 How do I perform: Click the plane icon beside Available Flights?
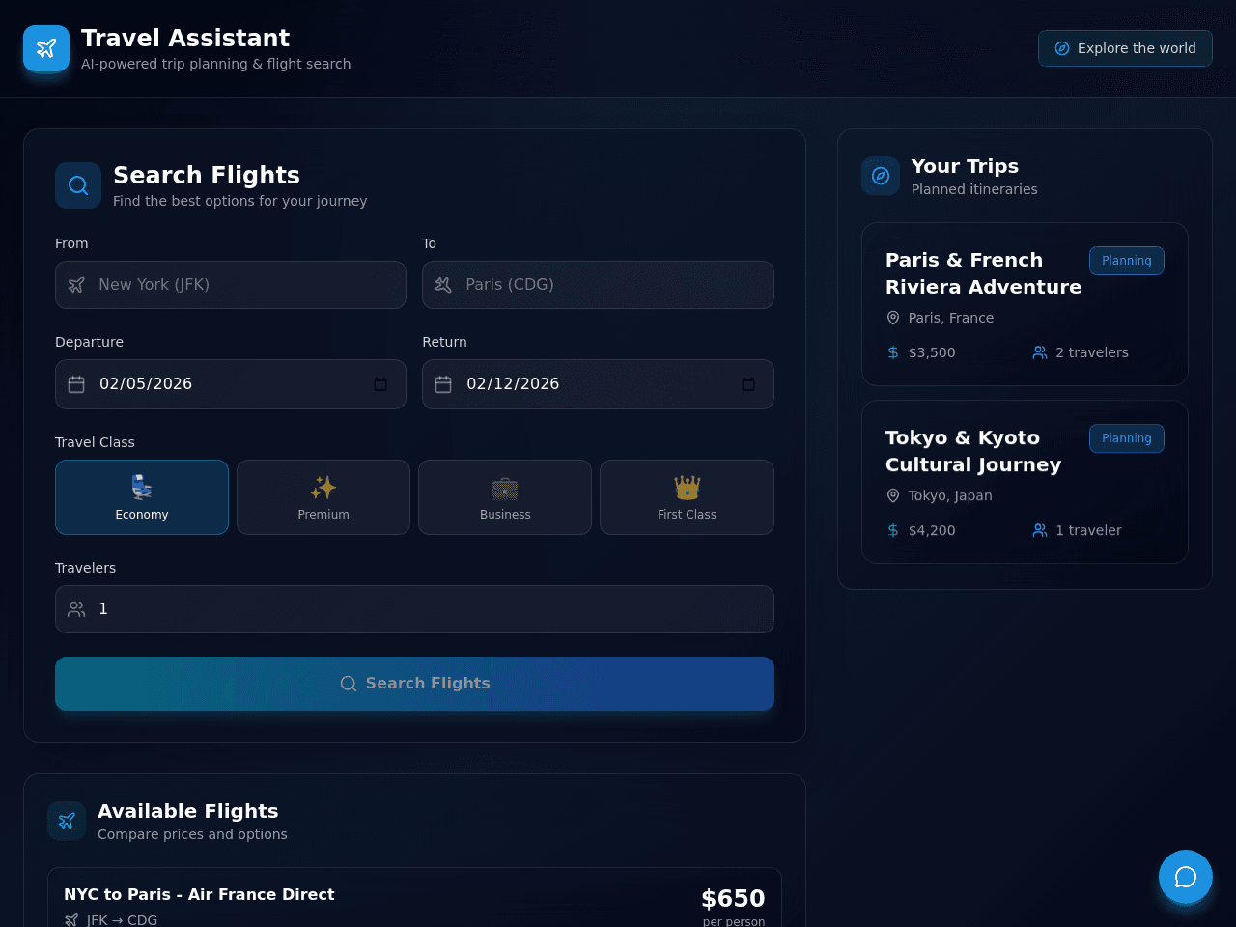tap(67, 821)
